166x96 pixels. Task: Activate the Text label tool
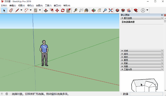[x=81, y=10]
